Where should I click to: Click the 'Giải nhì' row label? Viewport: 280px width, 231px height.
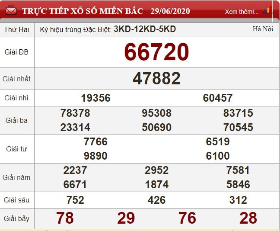[16, 98]
